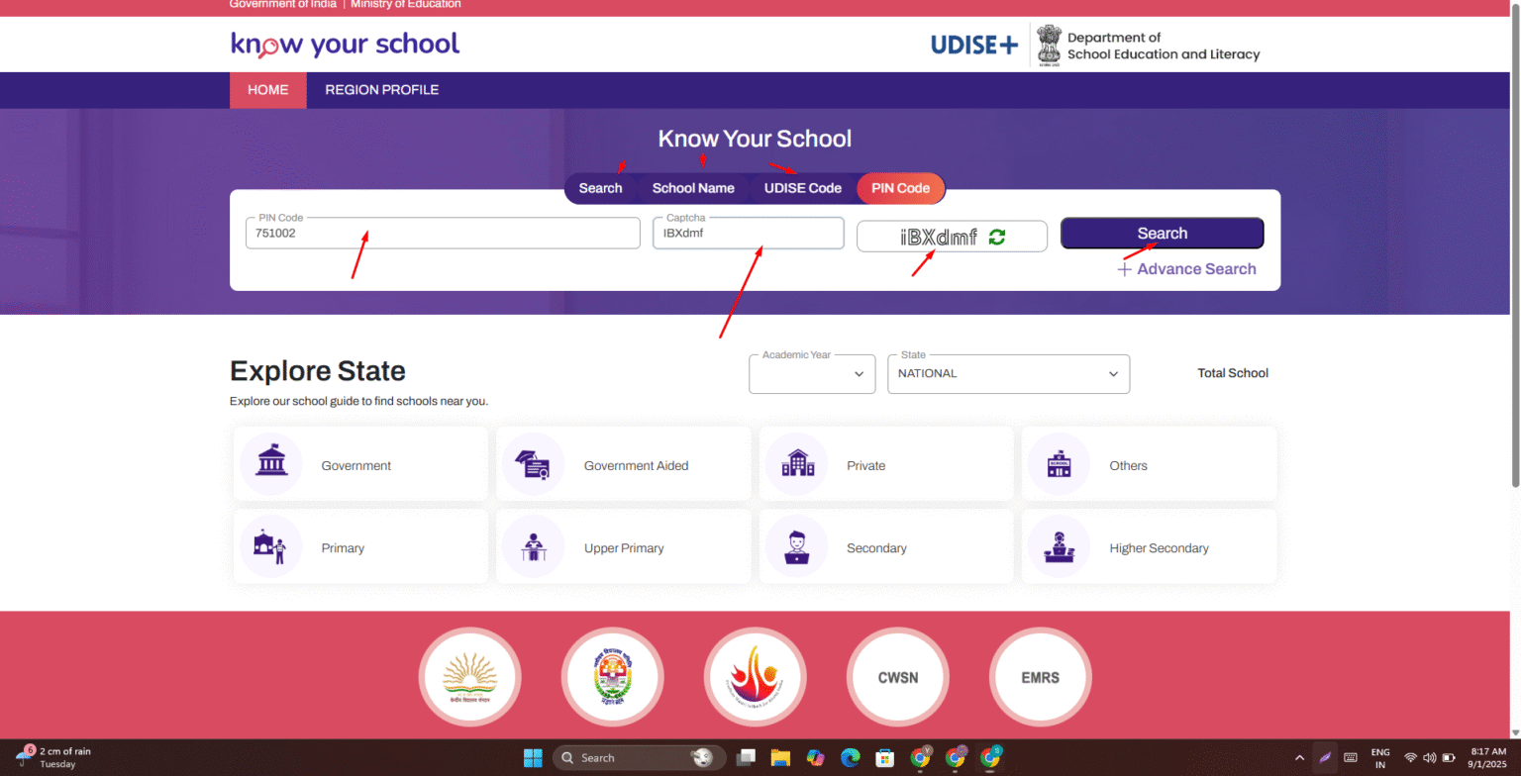
Task: Launch Microsoft Edge from the taskbar
Action: [850, 757]
